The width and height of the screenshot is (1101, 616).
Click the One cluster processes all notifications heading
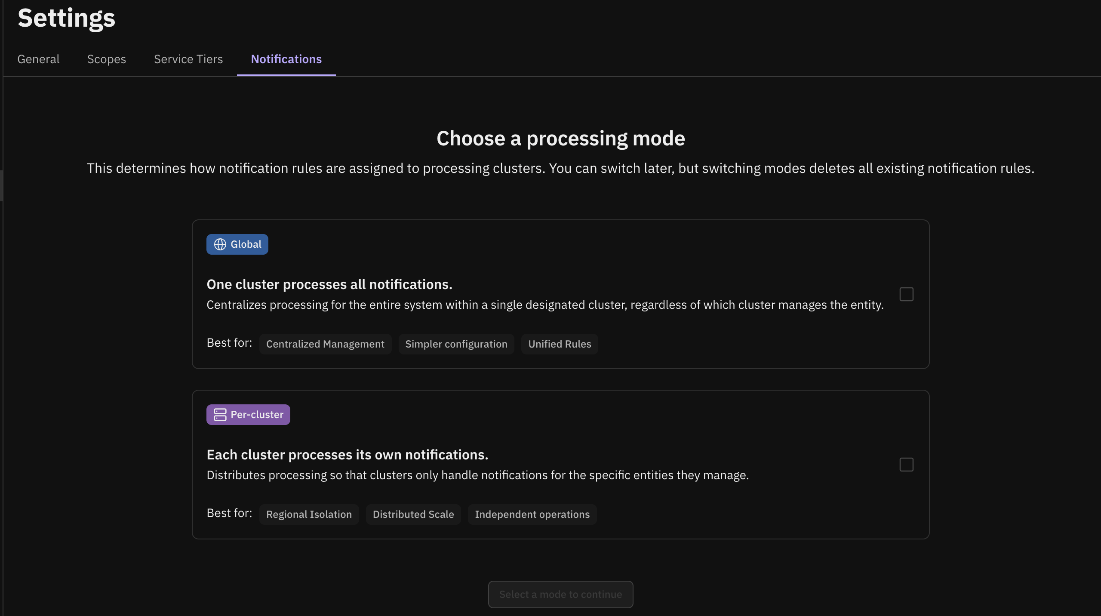click(329, 284)
